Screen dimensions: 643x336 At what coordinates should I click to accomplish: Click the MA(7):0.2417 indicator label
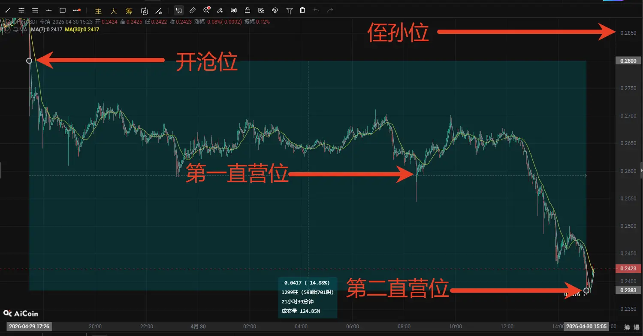click(46, 30)
